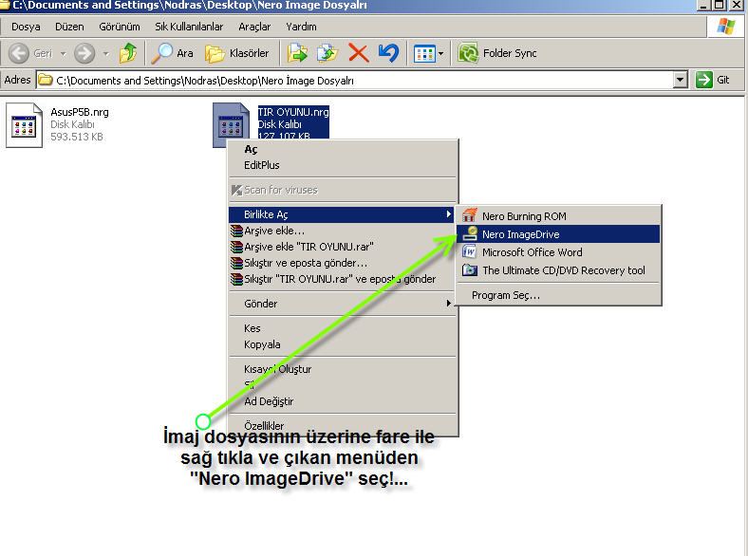
Task: Click the Views grid icon
Action: (424, 53)
